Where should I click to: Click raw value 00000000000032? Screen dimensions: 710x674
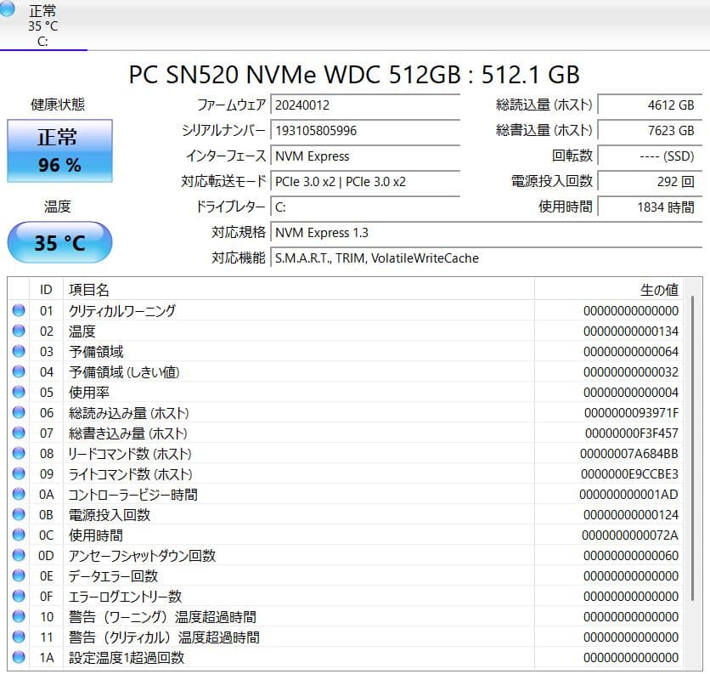coord(631,372)
